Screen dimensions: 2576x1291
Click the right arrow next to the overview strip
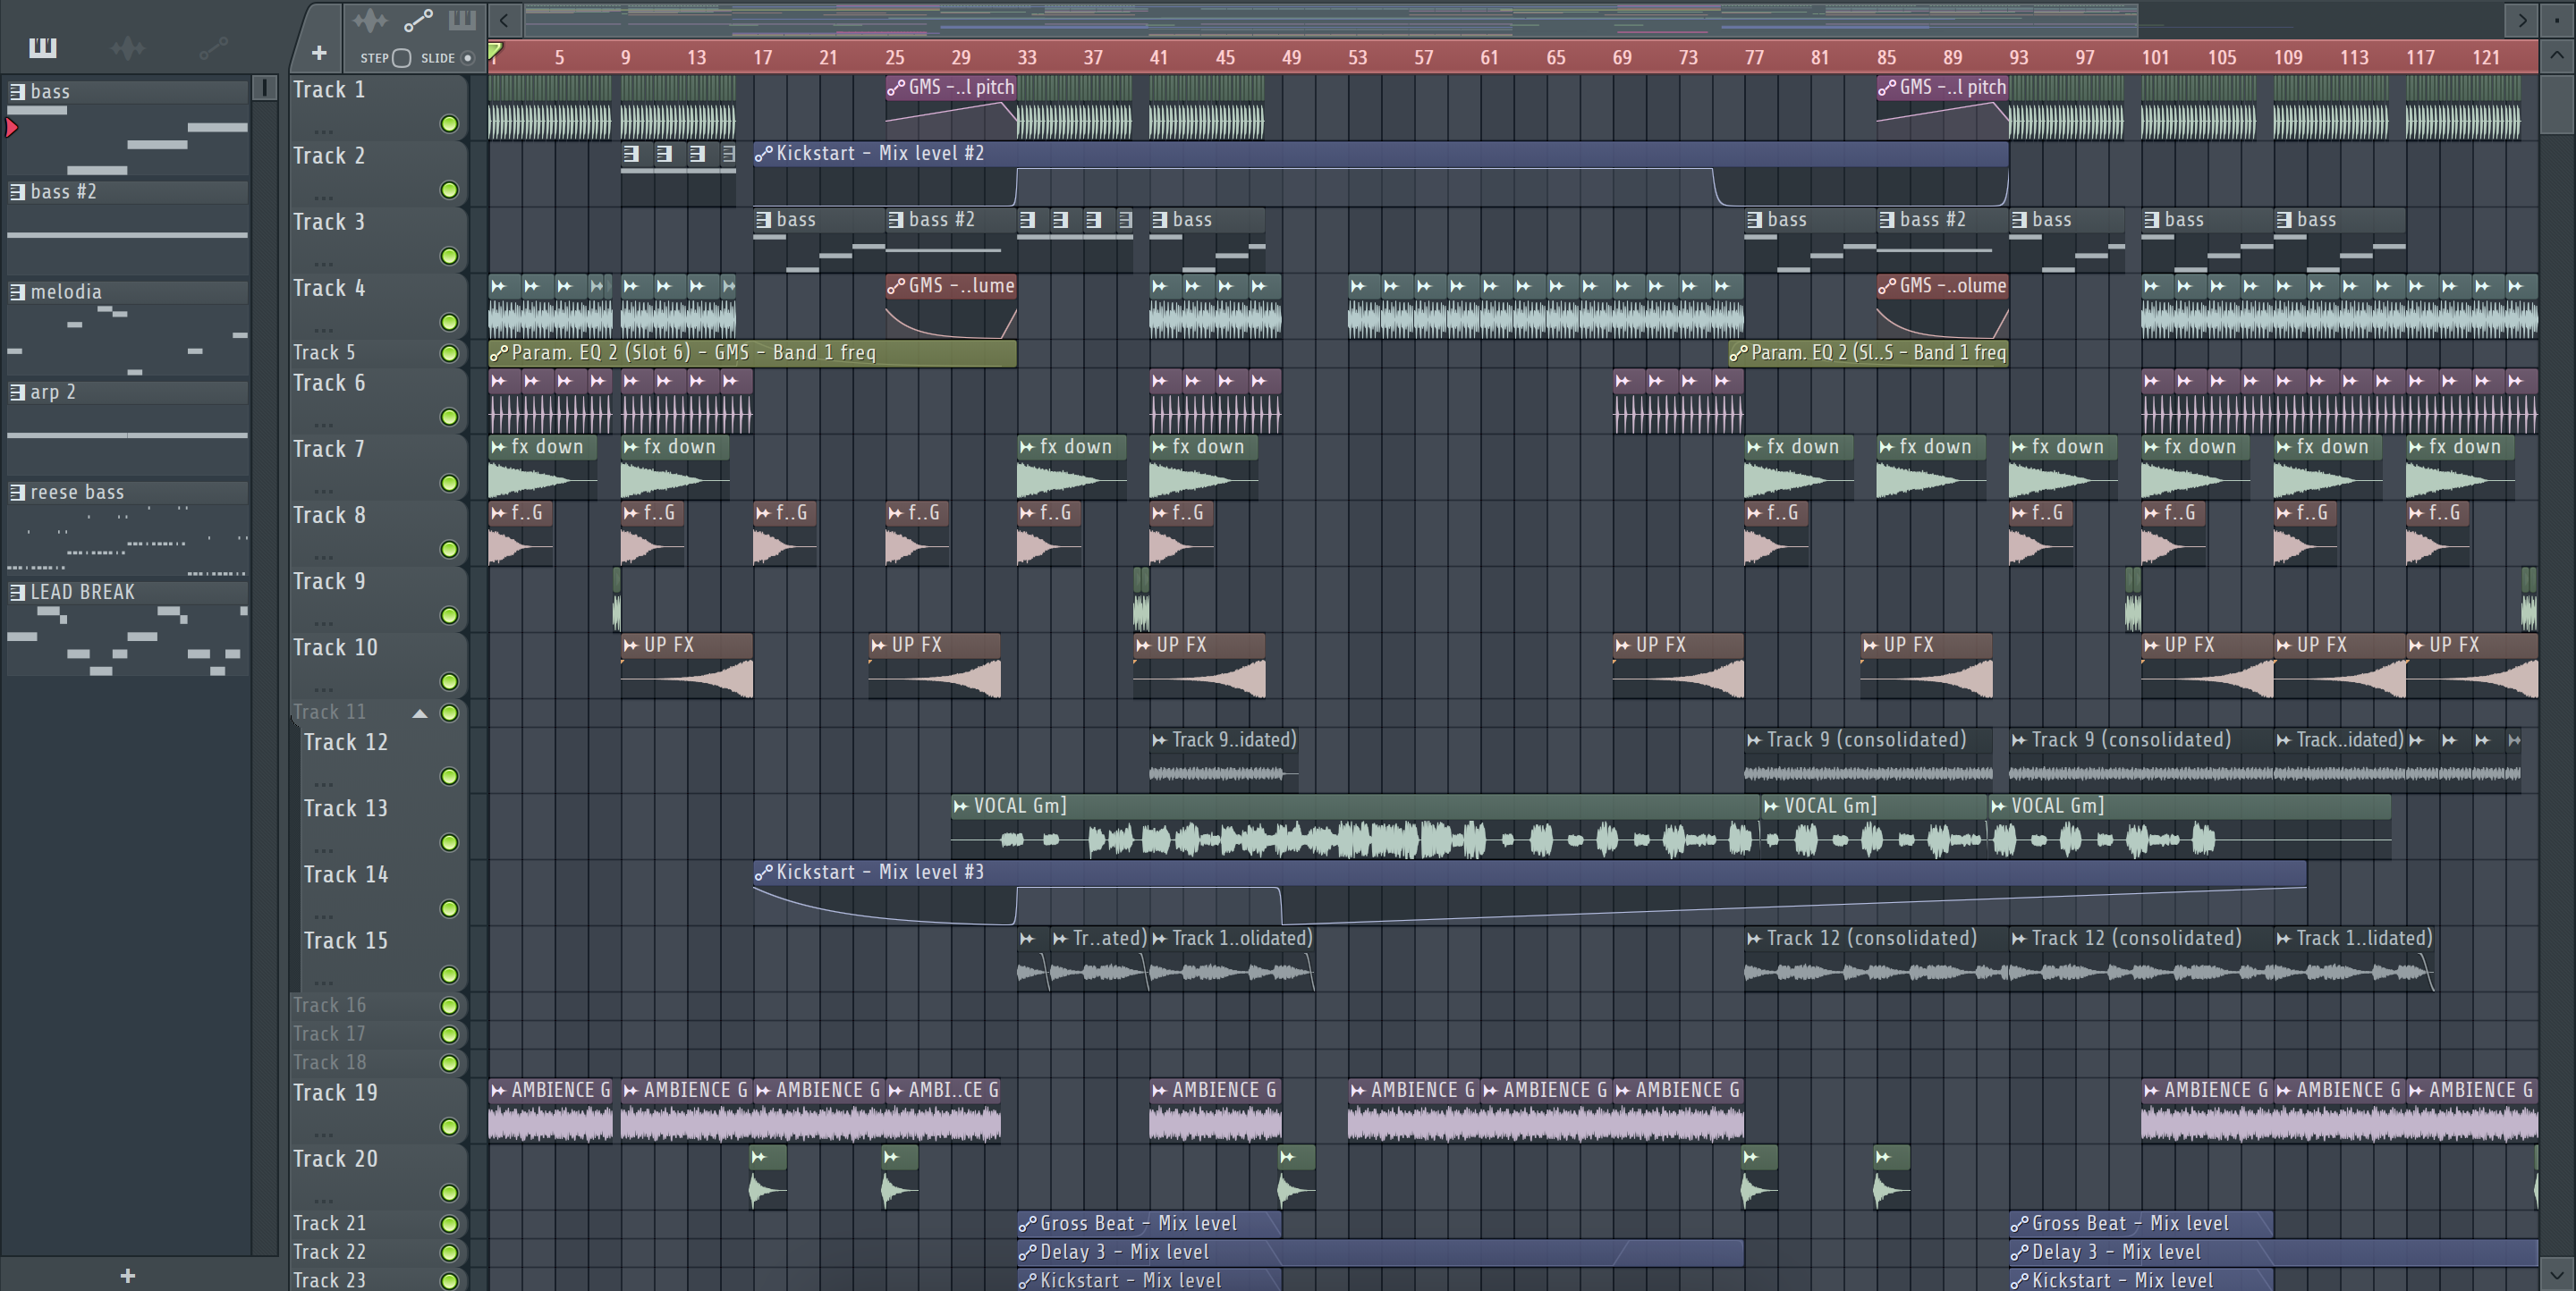click(2522, 20)
